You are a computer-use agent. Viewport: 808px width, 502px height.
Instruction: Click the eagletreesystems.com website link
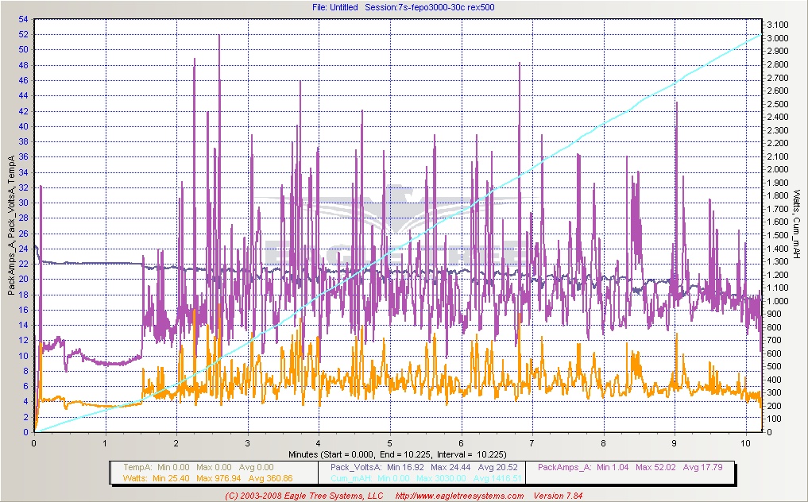click(x=461, y=496)
